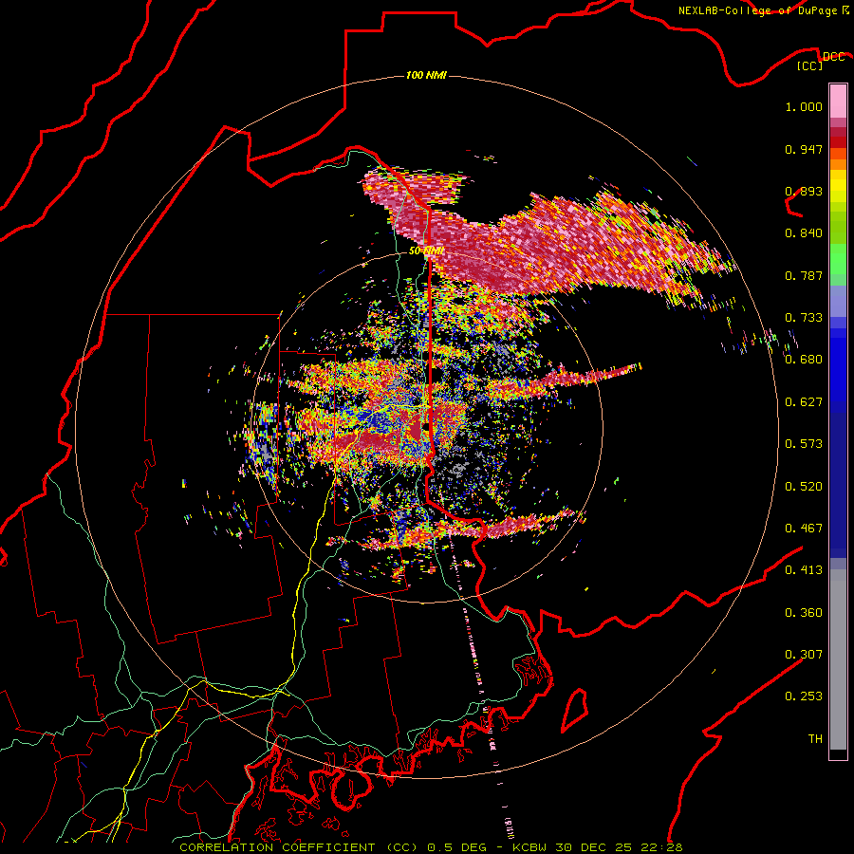Click the TH threshold label
The width and height of the screenshot is (854, 854).
(815, 739)
